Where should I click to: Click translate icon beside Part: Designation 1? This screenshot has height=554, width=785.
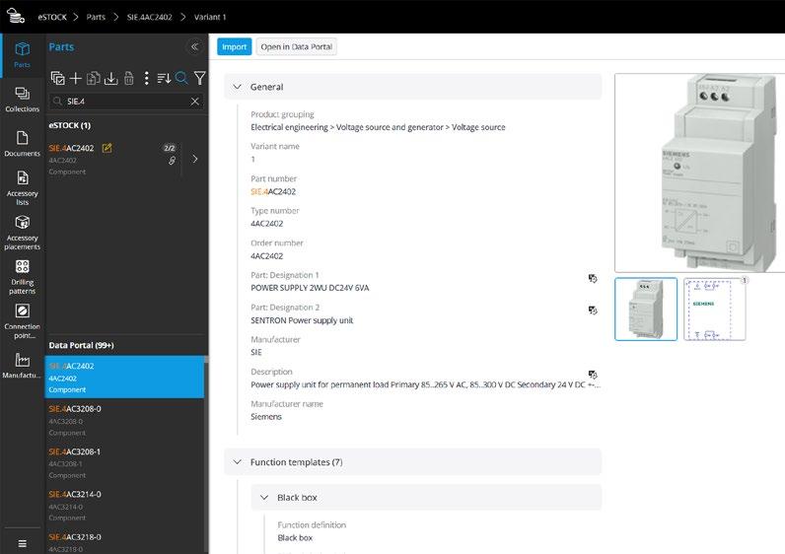593,278
